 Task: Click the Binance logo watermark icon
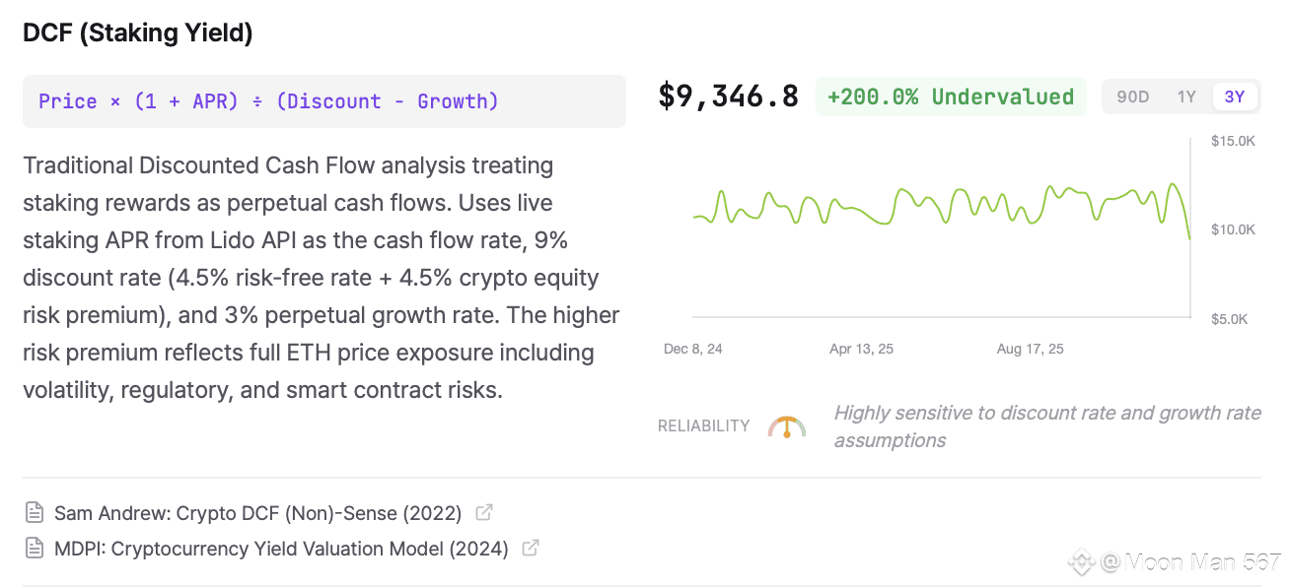[1081, 562]
